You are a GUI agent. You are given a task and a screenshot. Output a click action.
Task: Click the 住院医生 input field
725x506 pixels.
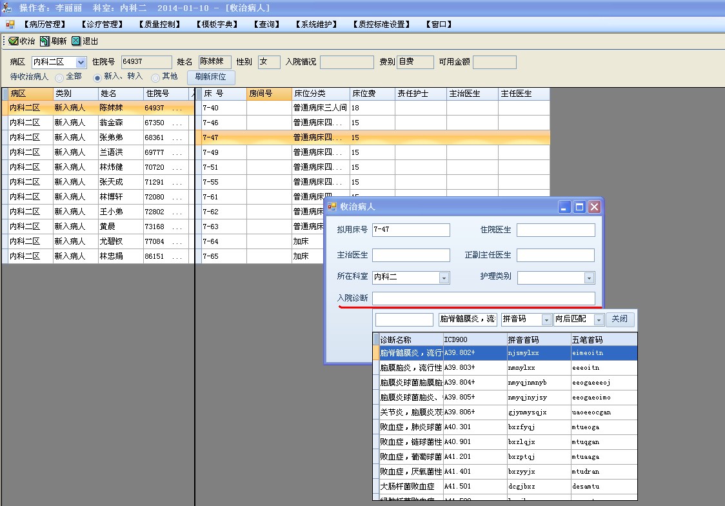pos(556,230)
